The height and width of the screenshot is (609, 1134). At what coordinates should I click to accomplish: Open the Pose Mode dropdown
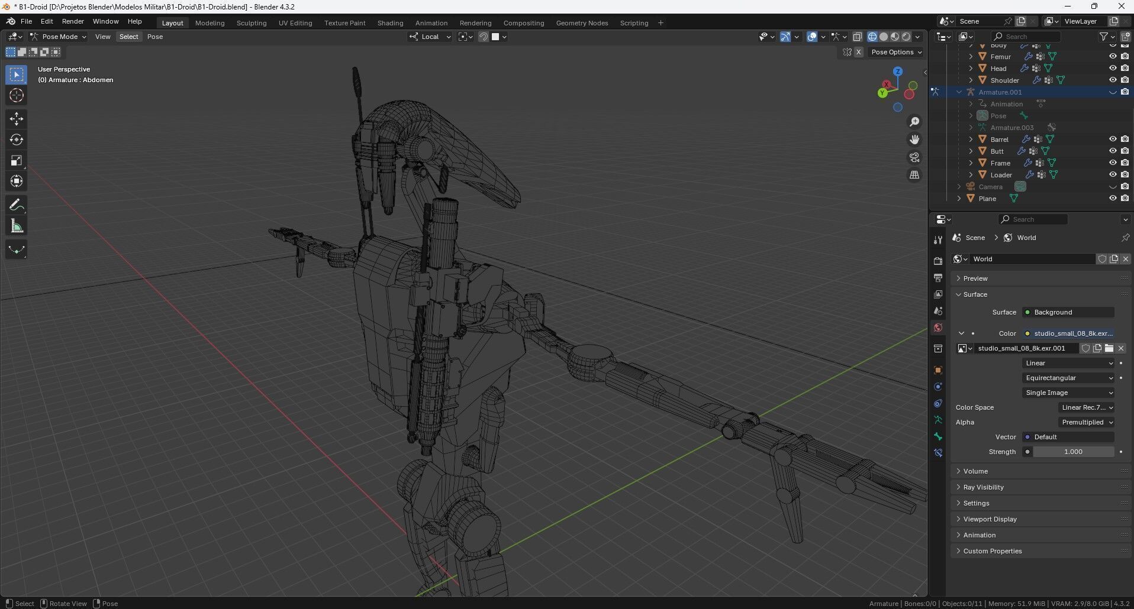point(59,37)
